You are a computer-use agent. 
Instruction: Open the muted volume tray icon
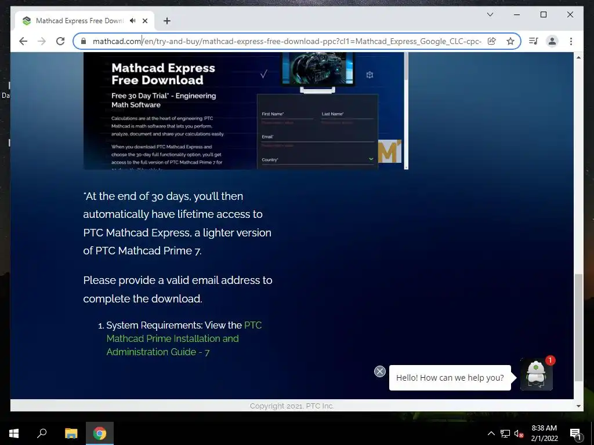519,433
